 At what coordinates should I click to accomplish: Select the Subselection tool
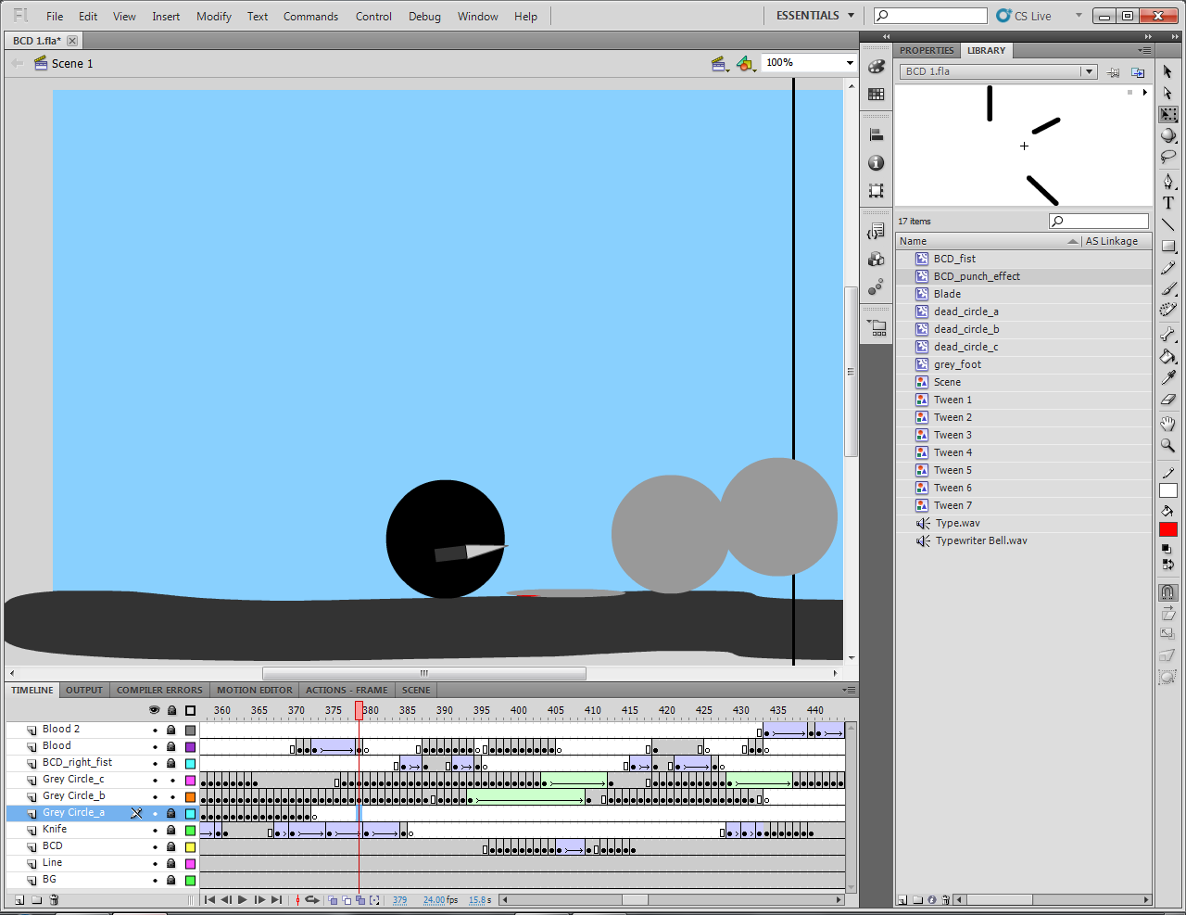(1167, 93)
